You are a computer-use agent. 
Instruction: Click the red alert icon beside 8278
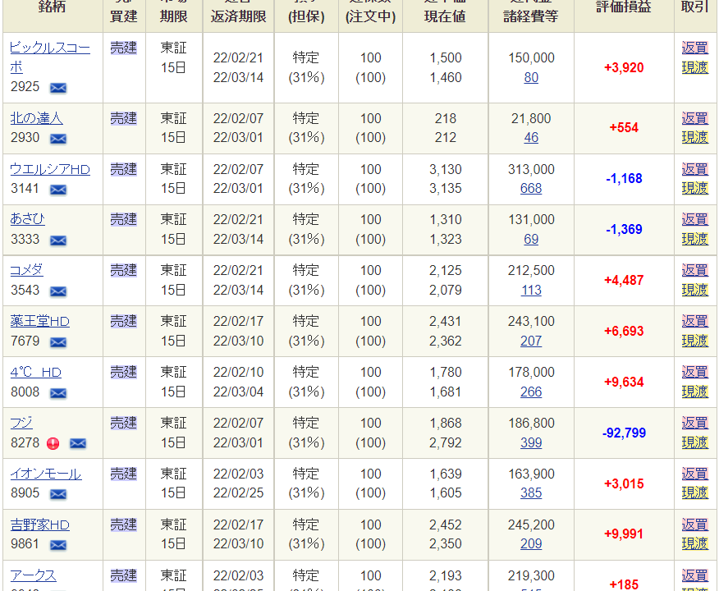53,443
